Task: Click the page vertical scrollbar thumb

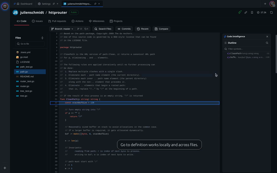Action: click(x=276, y=54)
